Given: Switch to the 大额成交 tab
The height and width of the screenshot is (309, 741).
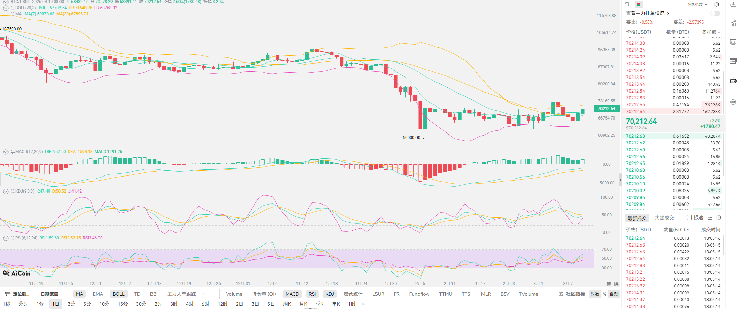Looking at the screenshot, I should (x=664, y=218).
